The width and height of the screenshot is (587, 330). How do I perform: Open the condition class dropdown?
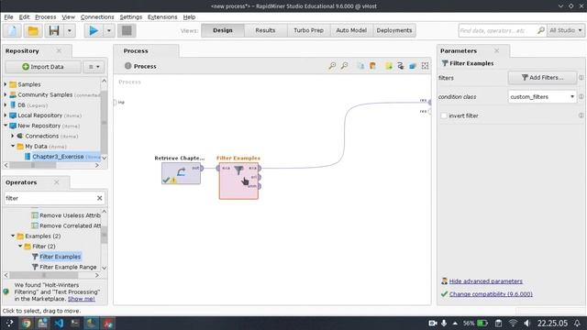542,96
